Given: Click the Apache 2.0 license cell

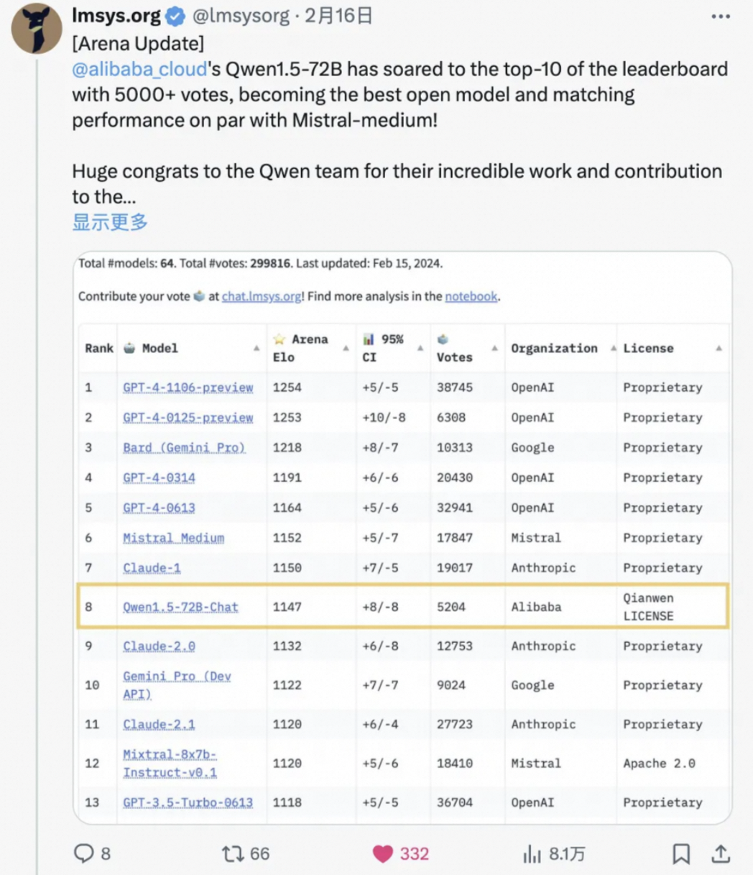Looking at the screenshot, I should click(x=659, y=764).
